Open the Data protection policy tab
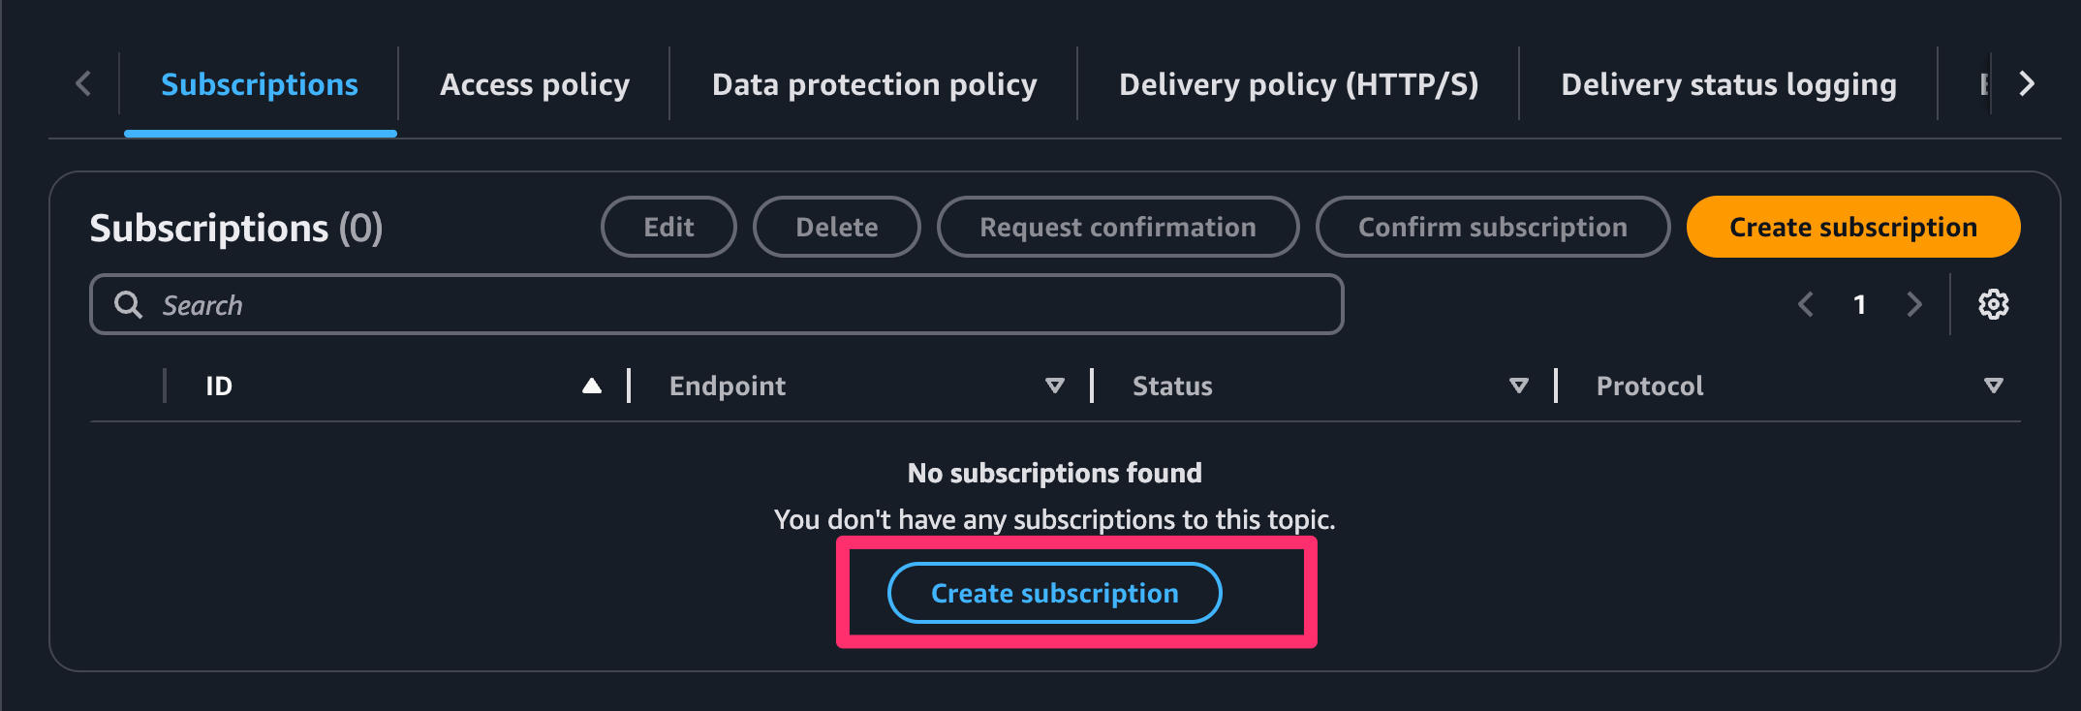Image resolution: width=2081 pixels, height=711 pixels. 874,84
